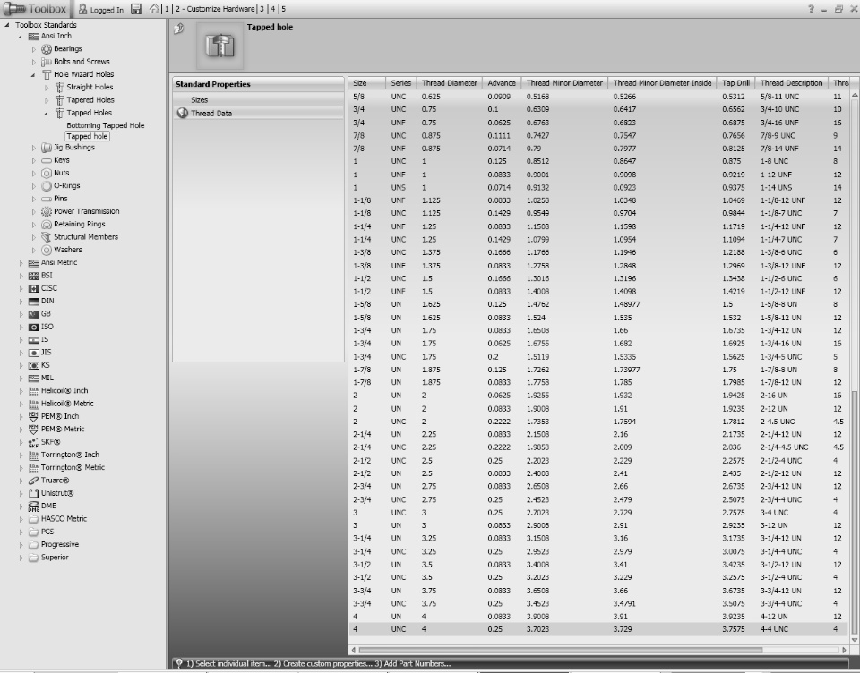The width and height of the screenshot is (860, 673).
Task: Select the Superior folder
Action: (55, 558)
